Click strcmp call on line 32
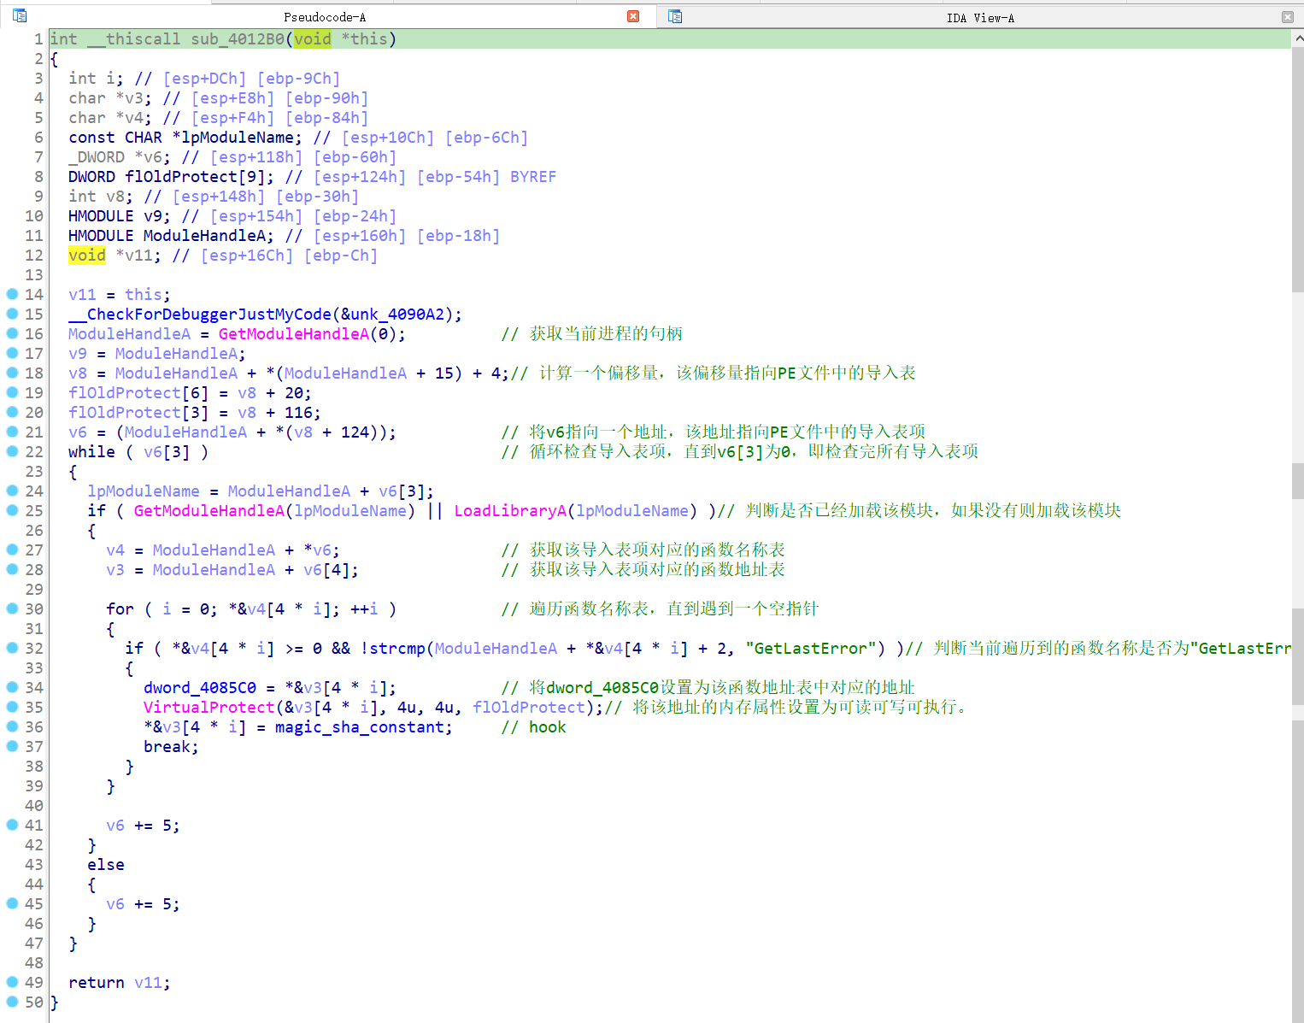The width and height of the screenshot is (1304, 1023). tap(397, 648)
